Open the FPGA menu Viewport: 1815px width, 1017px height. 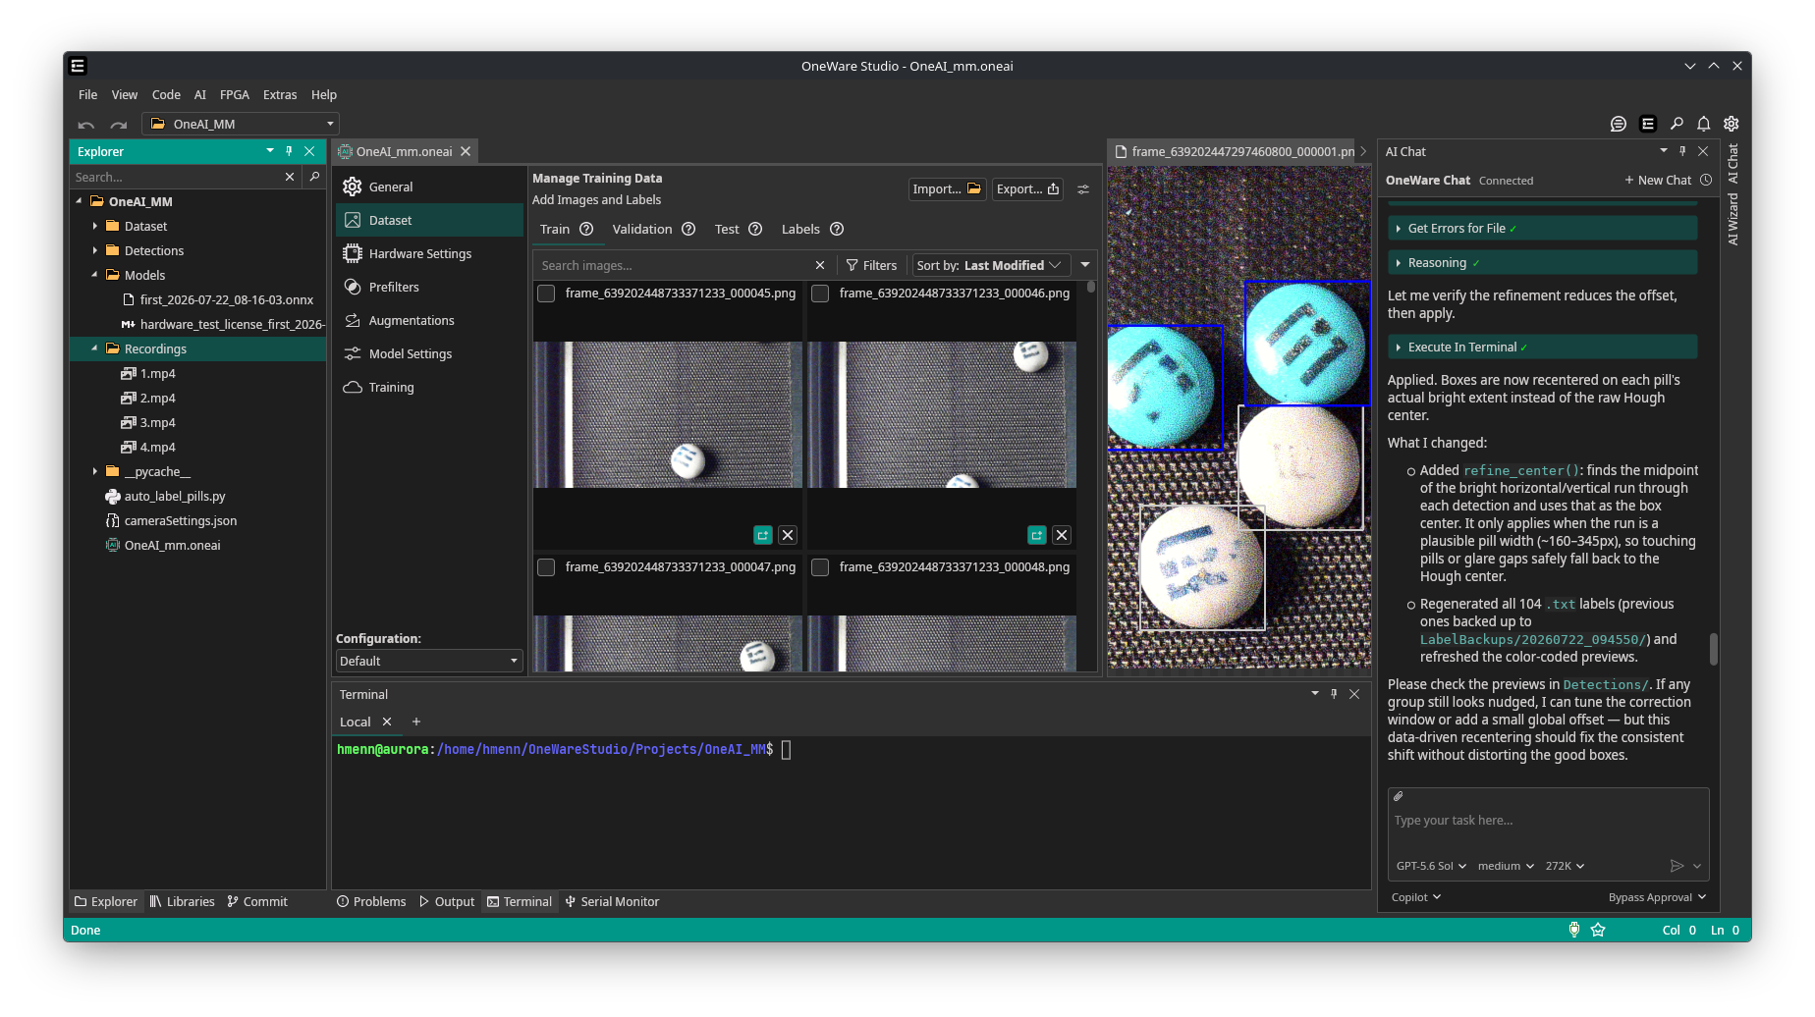[x=235, y=94]
